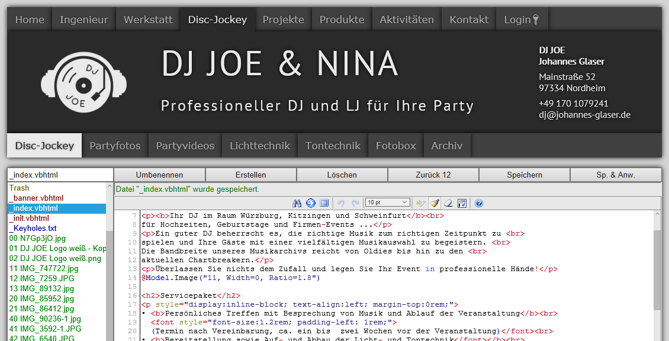Viewport: 669px width, 341px height.
Task: Open the Kontakt menu item
Action: pos(468,19)
